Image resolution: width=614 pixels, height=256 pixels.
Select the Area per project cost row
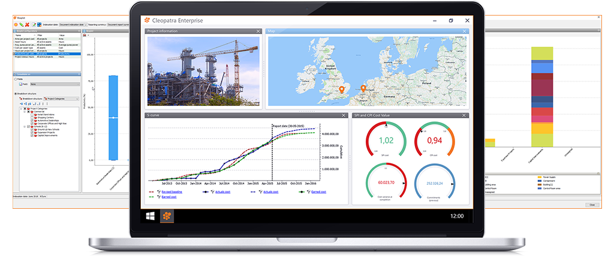[x=47, y=39]
